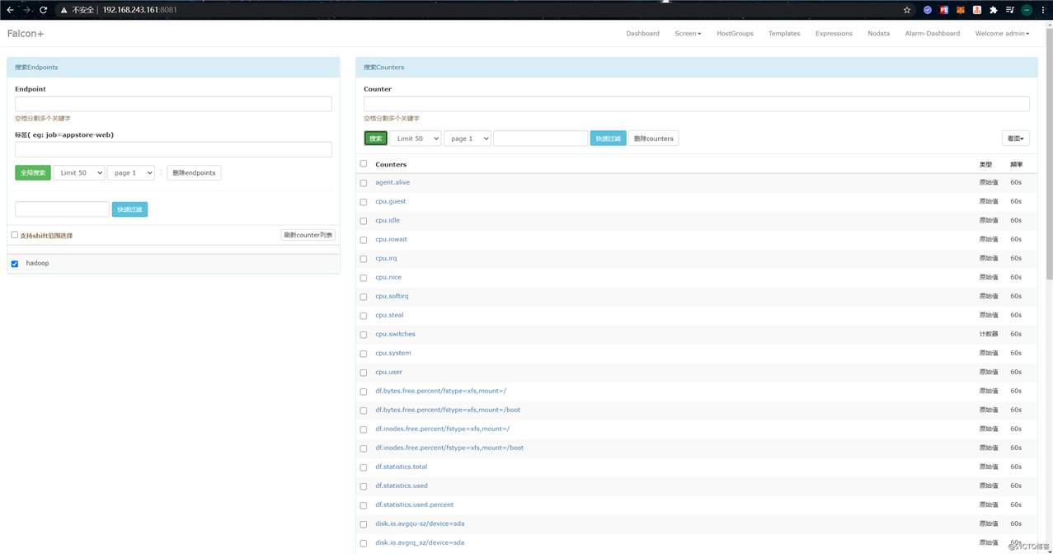Open the HostGroups page
This screenshot has height=554, width=1053.
click(735, 34)
